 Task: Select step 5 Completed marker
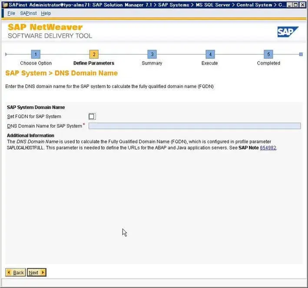pyautogui.click(x=268, y=54)
